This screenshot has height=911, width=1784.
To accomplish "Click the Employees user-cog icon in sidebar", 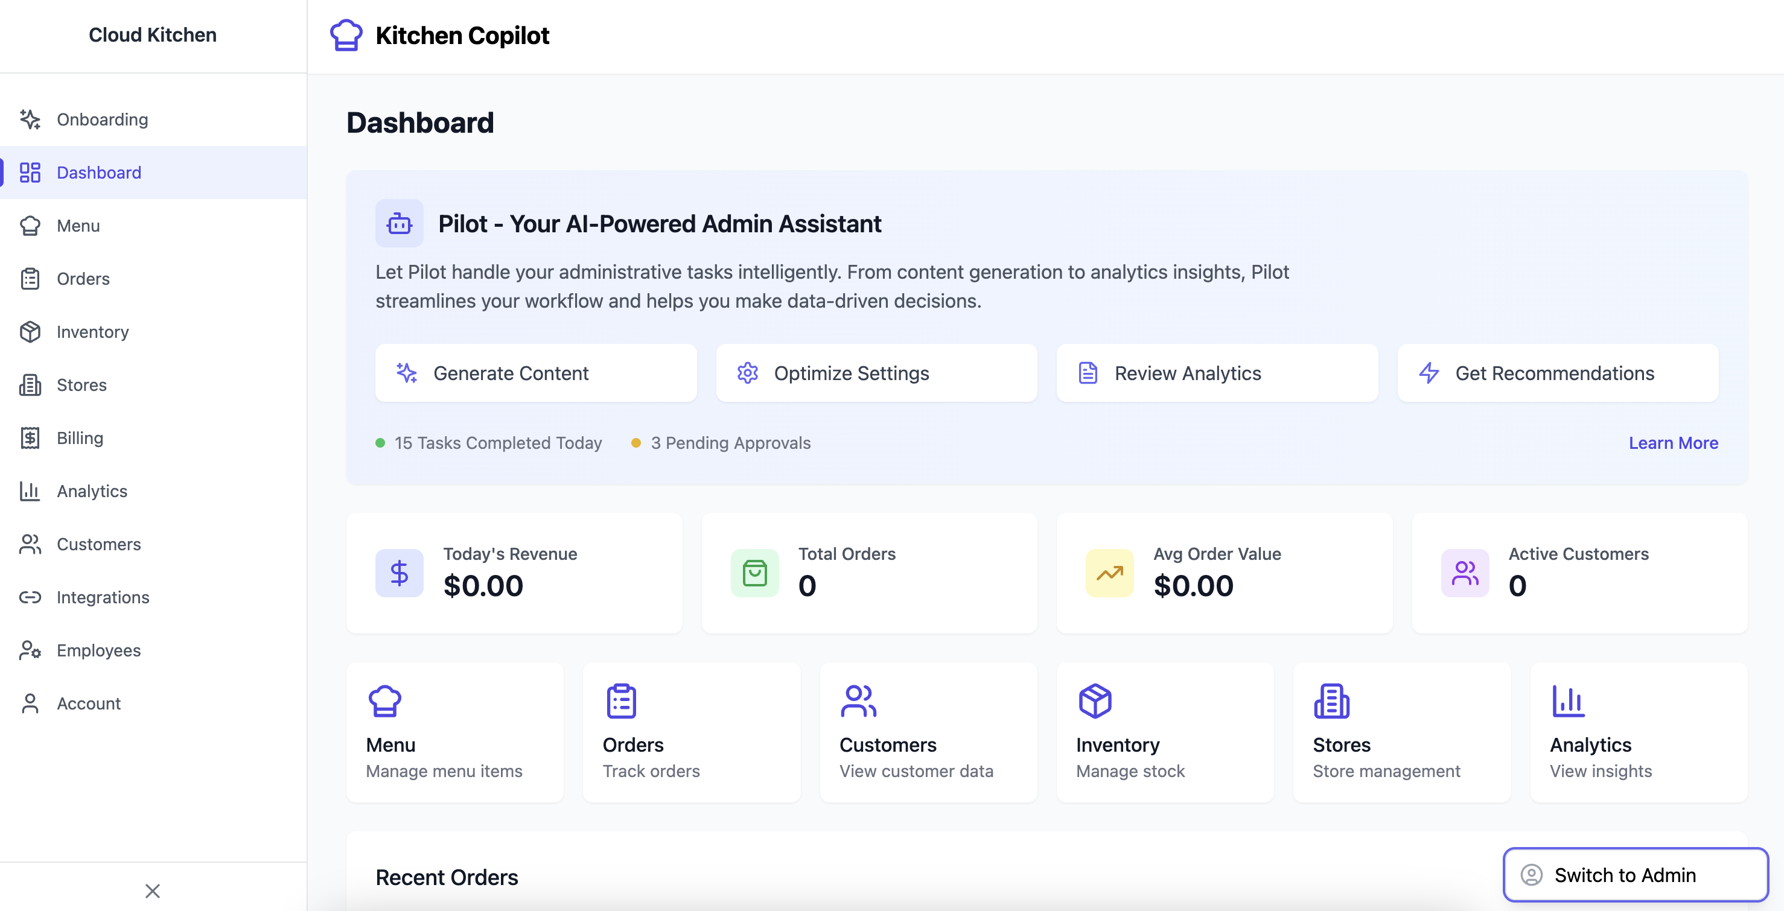I will 30,650.
